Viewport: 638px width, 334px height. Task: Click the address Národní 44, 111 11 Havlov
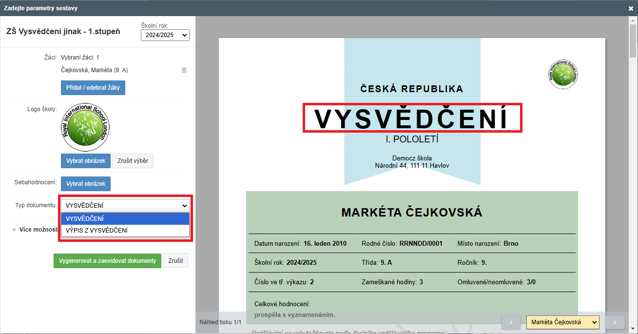412,165
